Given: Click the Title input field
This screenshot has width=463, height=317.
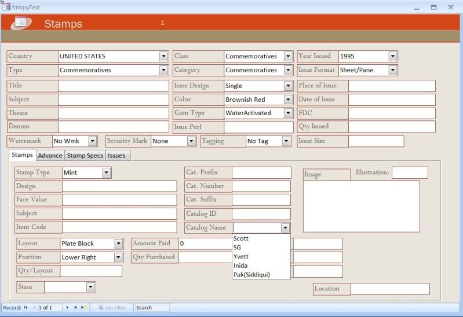Looking at the screenshot, I should point(114,86).
